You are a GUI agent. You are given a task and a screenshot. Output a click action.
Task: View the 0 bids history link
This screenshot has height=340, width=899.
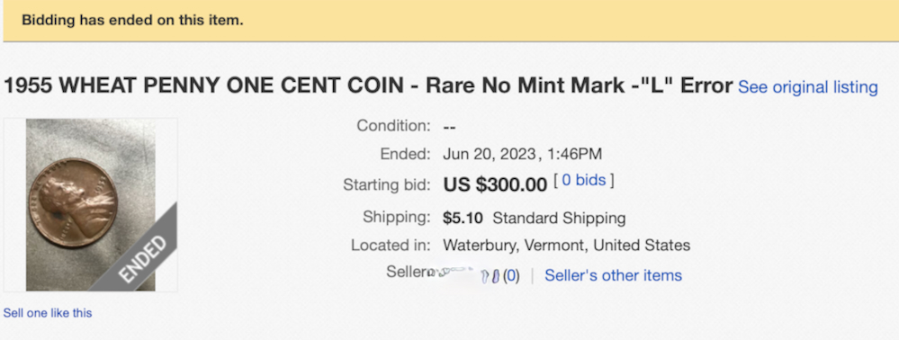[584, 181]
